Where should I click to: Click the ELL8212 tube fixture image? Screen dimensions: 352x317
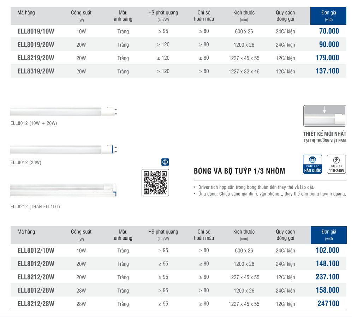tap(64, 190)
